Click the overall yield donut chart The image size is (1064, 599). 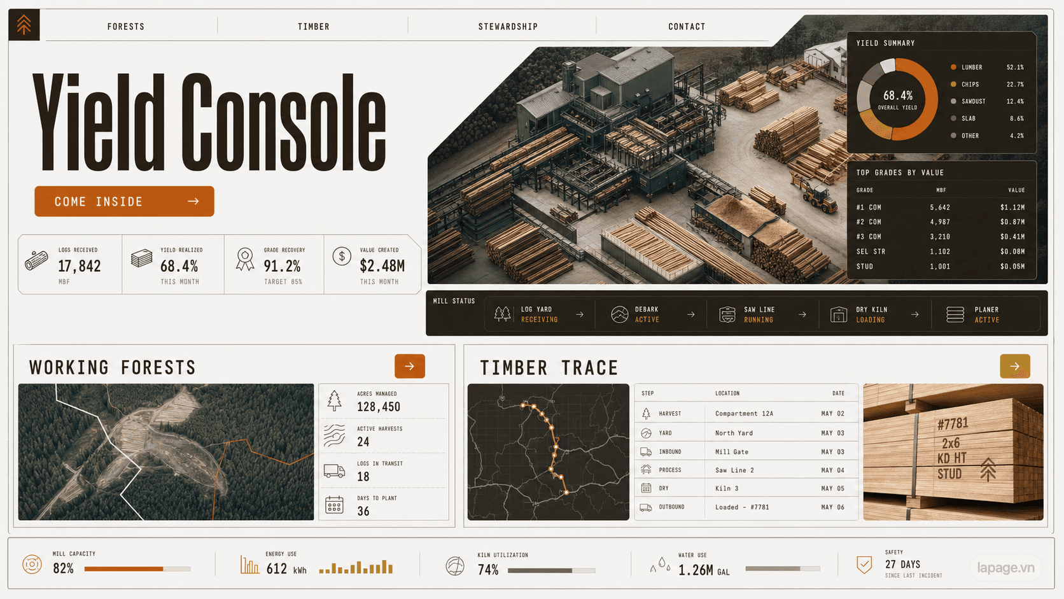897,99
